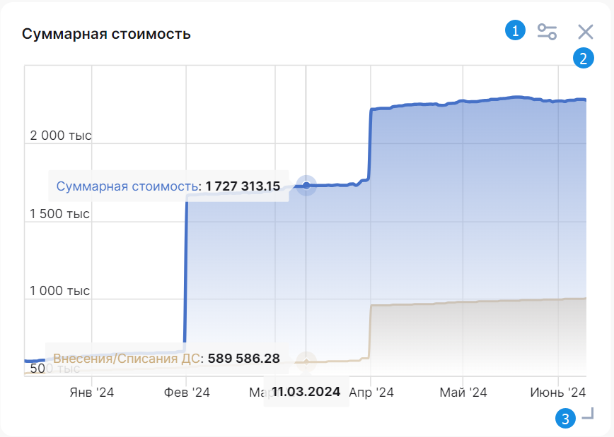Open chart settings via the sliders icon
This screenshot has width=614, height=437.
point(547,32)
